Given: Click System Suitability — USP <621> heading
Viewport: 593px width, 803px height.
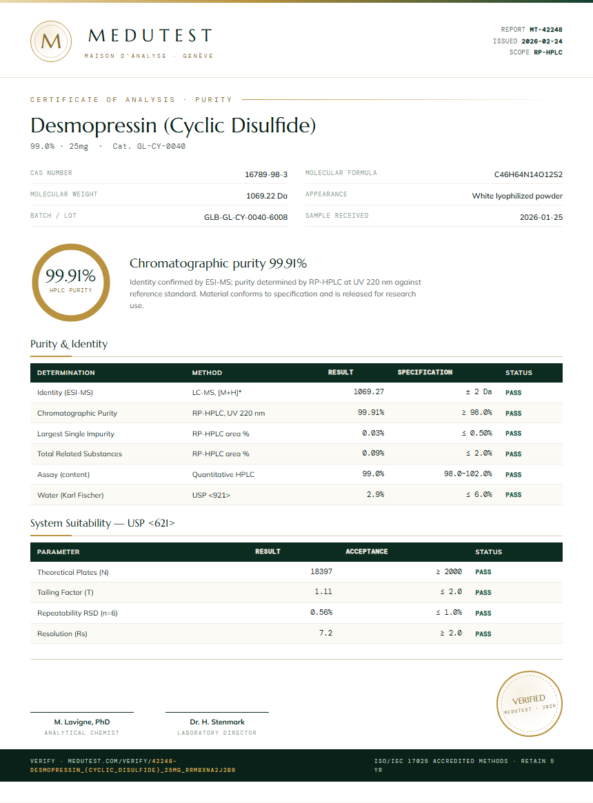Looking at the screenshot, I should [103, 523].
